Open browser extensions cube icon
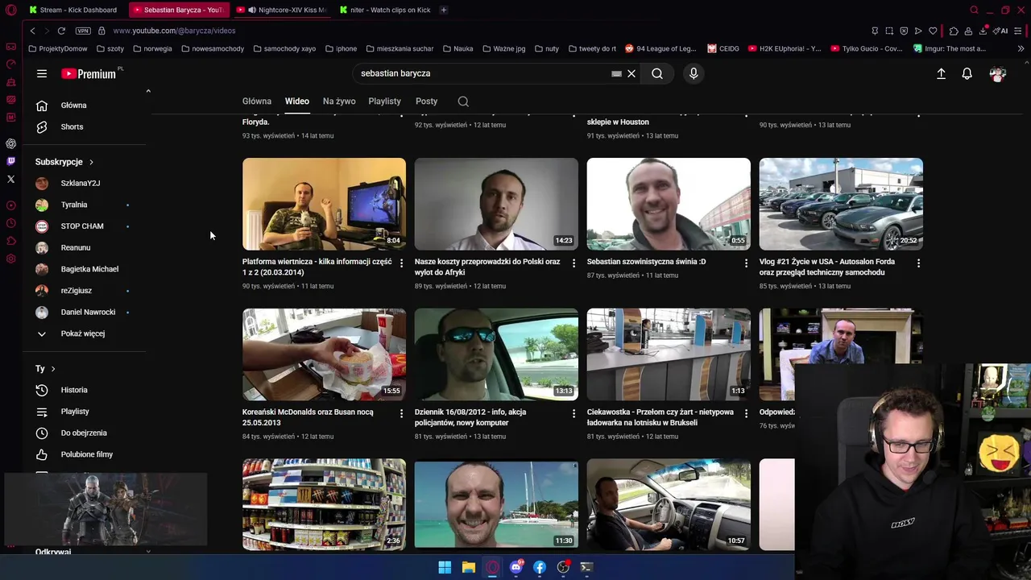 pos(954,31)
